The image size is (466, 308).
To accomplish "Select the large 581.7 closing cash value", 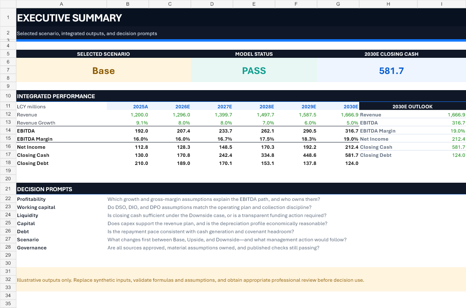I will point(392,70).
